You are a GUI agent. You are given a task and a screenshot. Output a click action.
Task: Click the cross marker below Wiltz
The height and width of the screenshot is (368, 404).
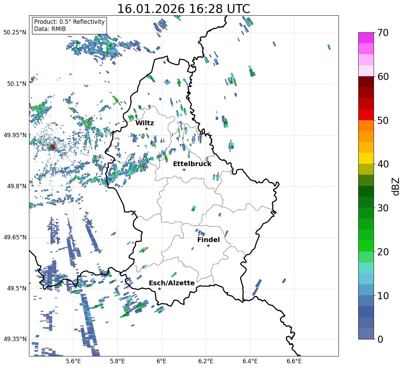147,129
